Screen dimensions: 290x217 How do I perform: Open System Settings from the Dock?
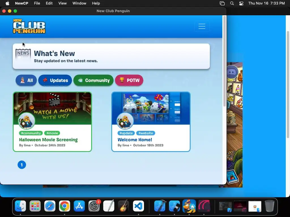(x=94, y=206)
